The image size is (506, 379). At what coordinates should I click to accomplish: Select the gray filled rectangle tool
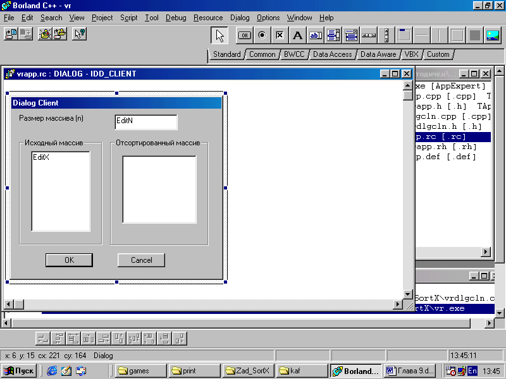pos(475,35)
